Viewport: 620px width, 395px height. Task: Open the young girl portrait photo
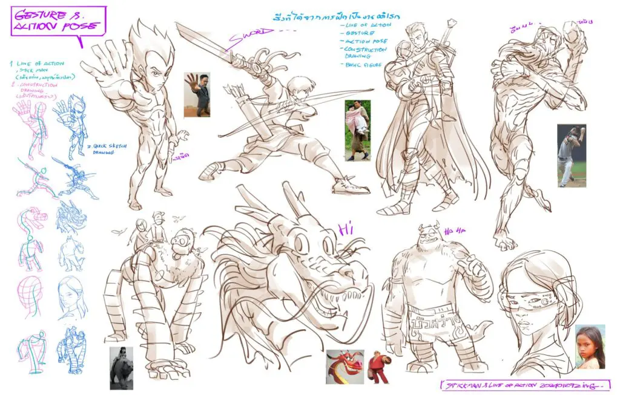589,347
